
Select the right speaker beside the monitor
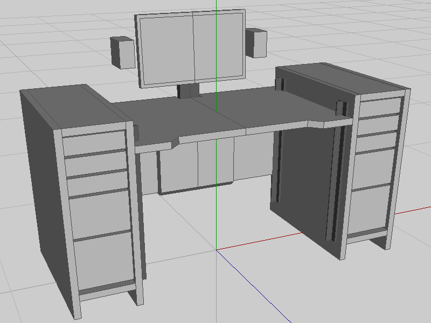coord(256,43)
